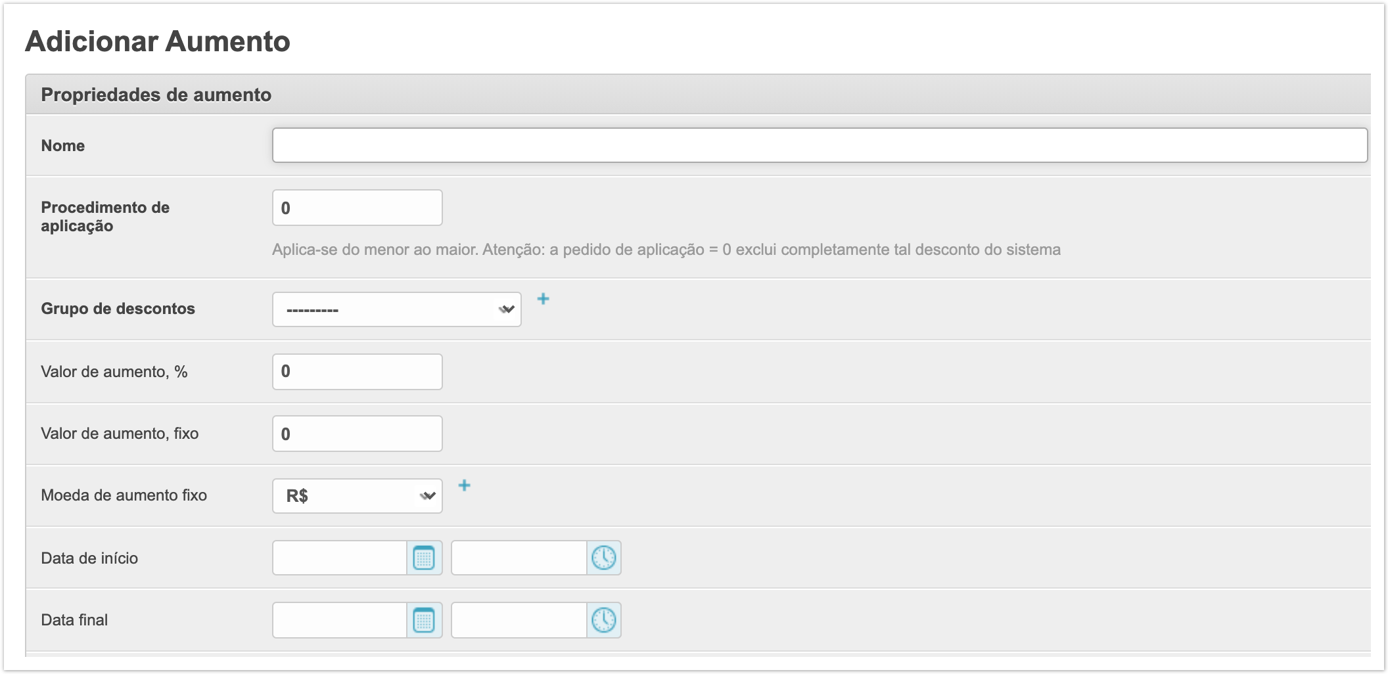Open the clock picker for Data final
The height and width of the screenshot is (674, 1388).
(603, 620)
